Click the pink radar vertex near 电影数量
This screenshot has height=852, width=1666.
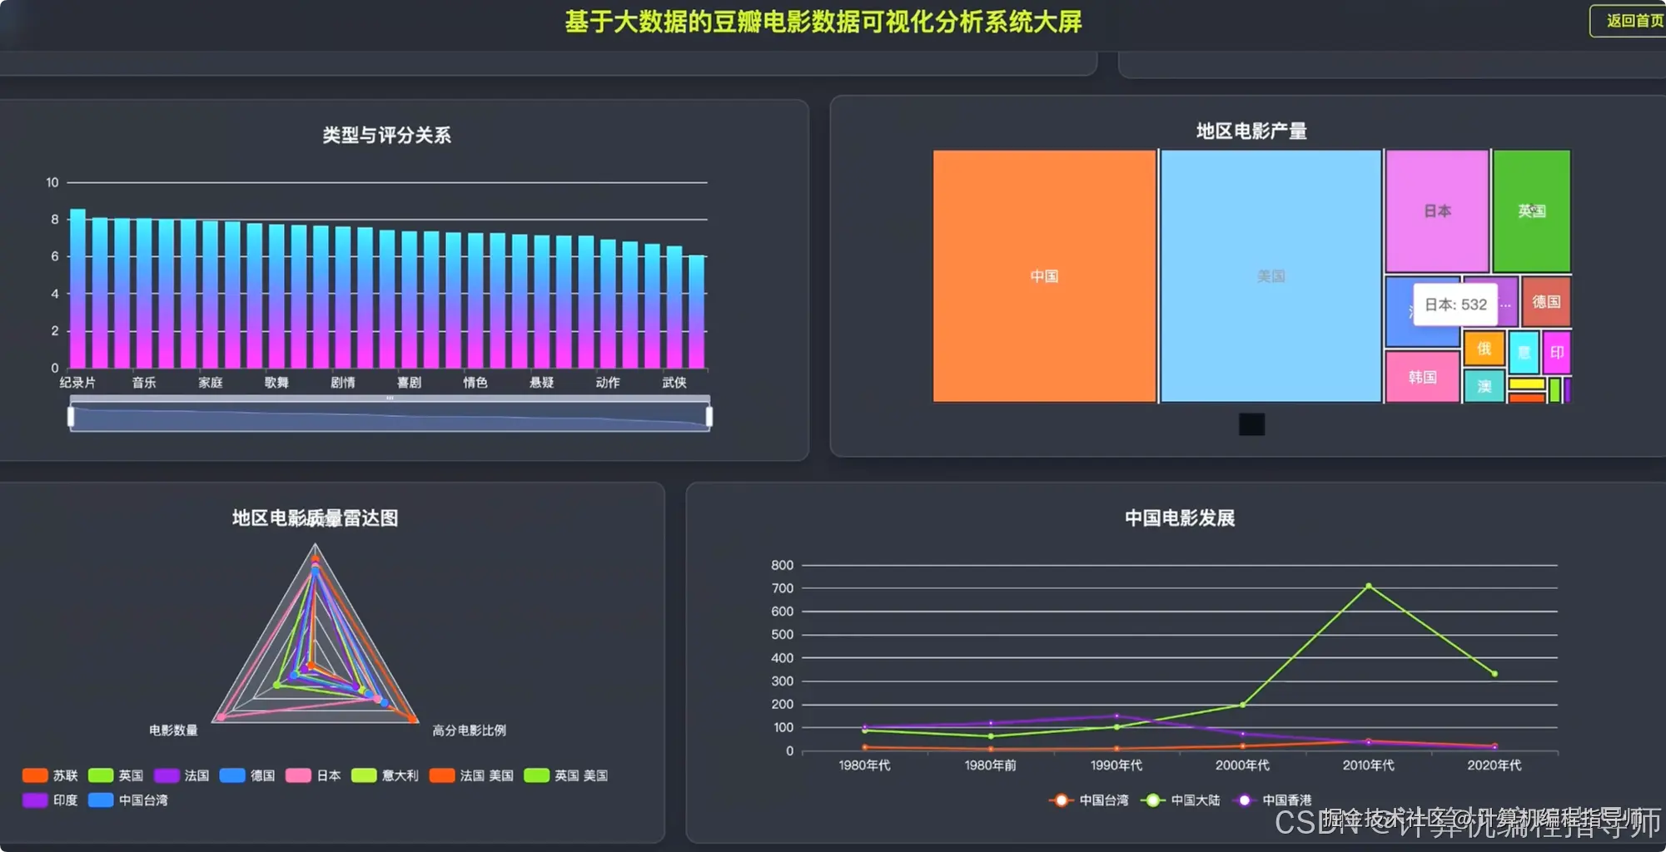point(221,717)
